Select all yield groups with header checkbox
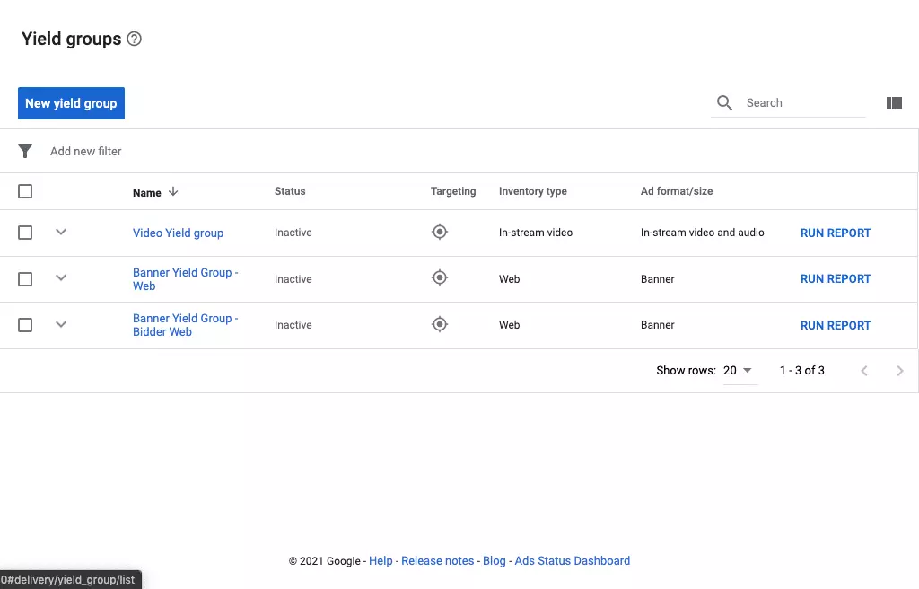The width and height of the screenshot is (919, 589). coord(25,191)
